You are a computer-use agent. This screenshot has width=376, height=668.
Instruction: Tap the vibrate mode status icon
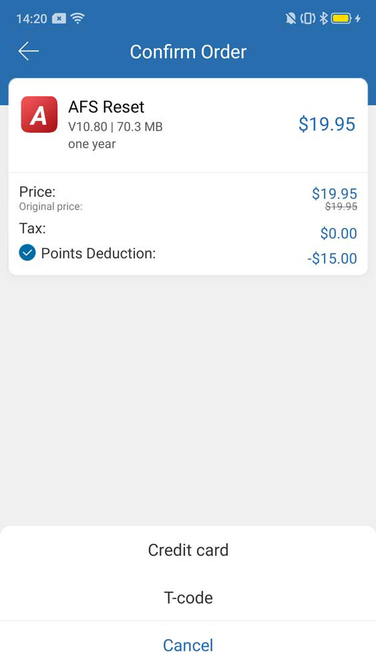click(x=308, y=18)
